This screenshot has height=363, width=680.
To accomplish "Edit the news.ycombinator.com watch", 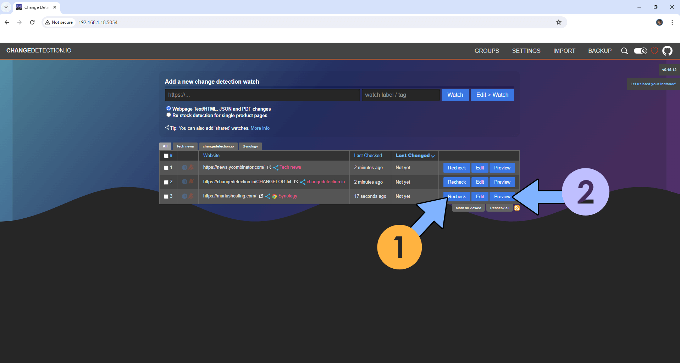I will click(480, 168).
